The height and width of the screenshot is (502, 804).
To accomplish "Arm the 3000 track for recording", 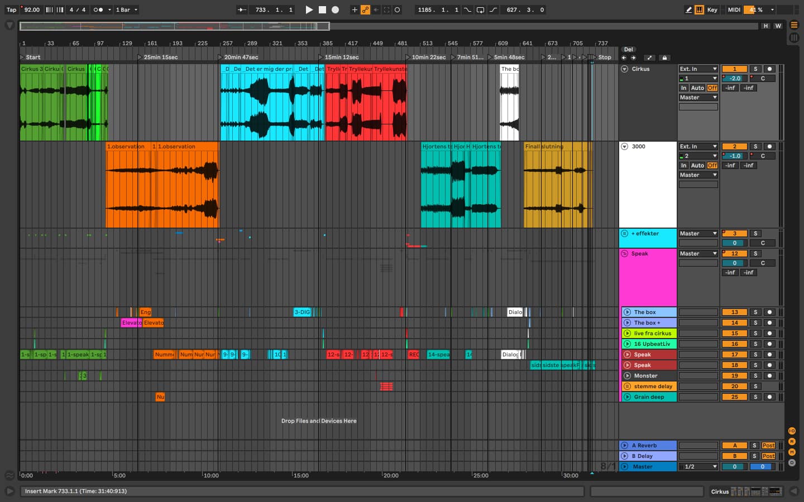I will [x=769, y=147].
